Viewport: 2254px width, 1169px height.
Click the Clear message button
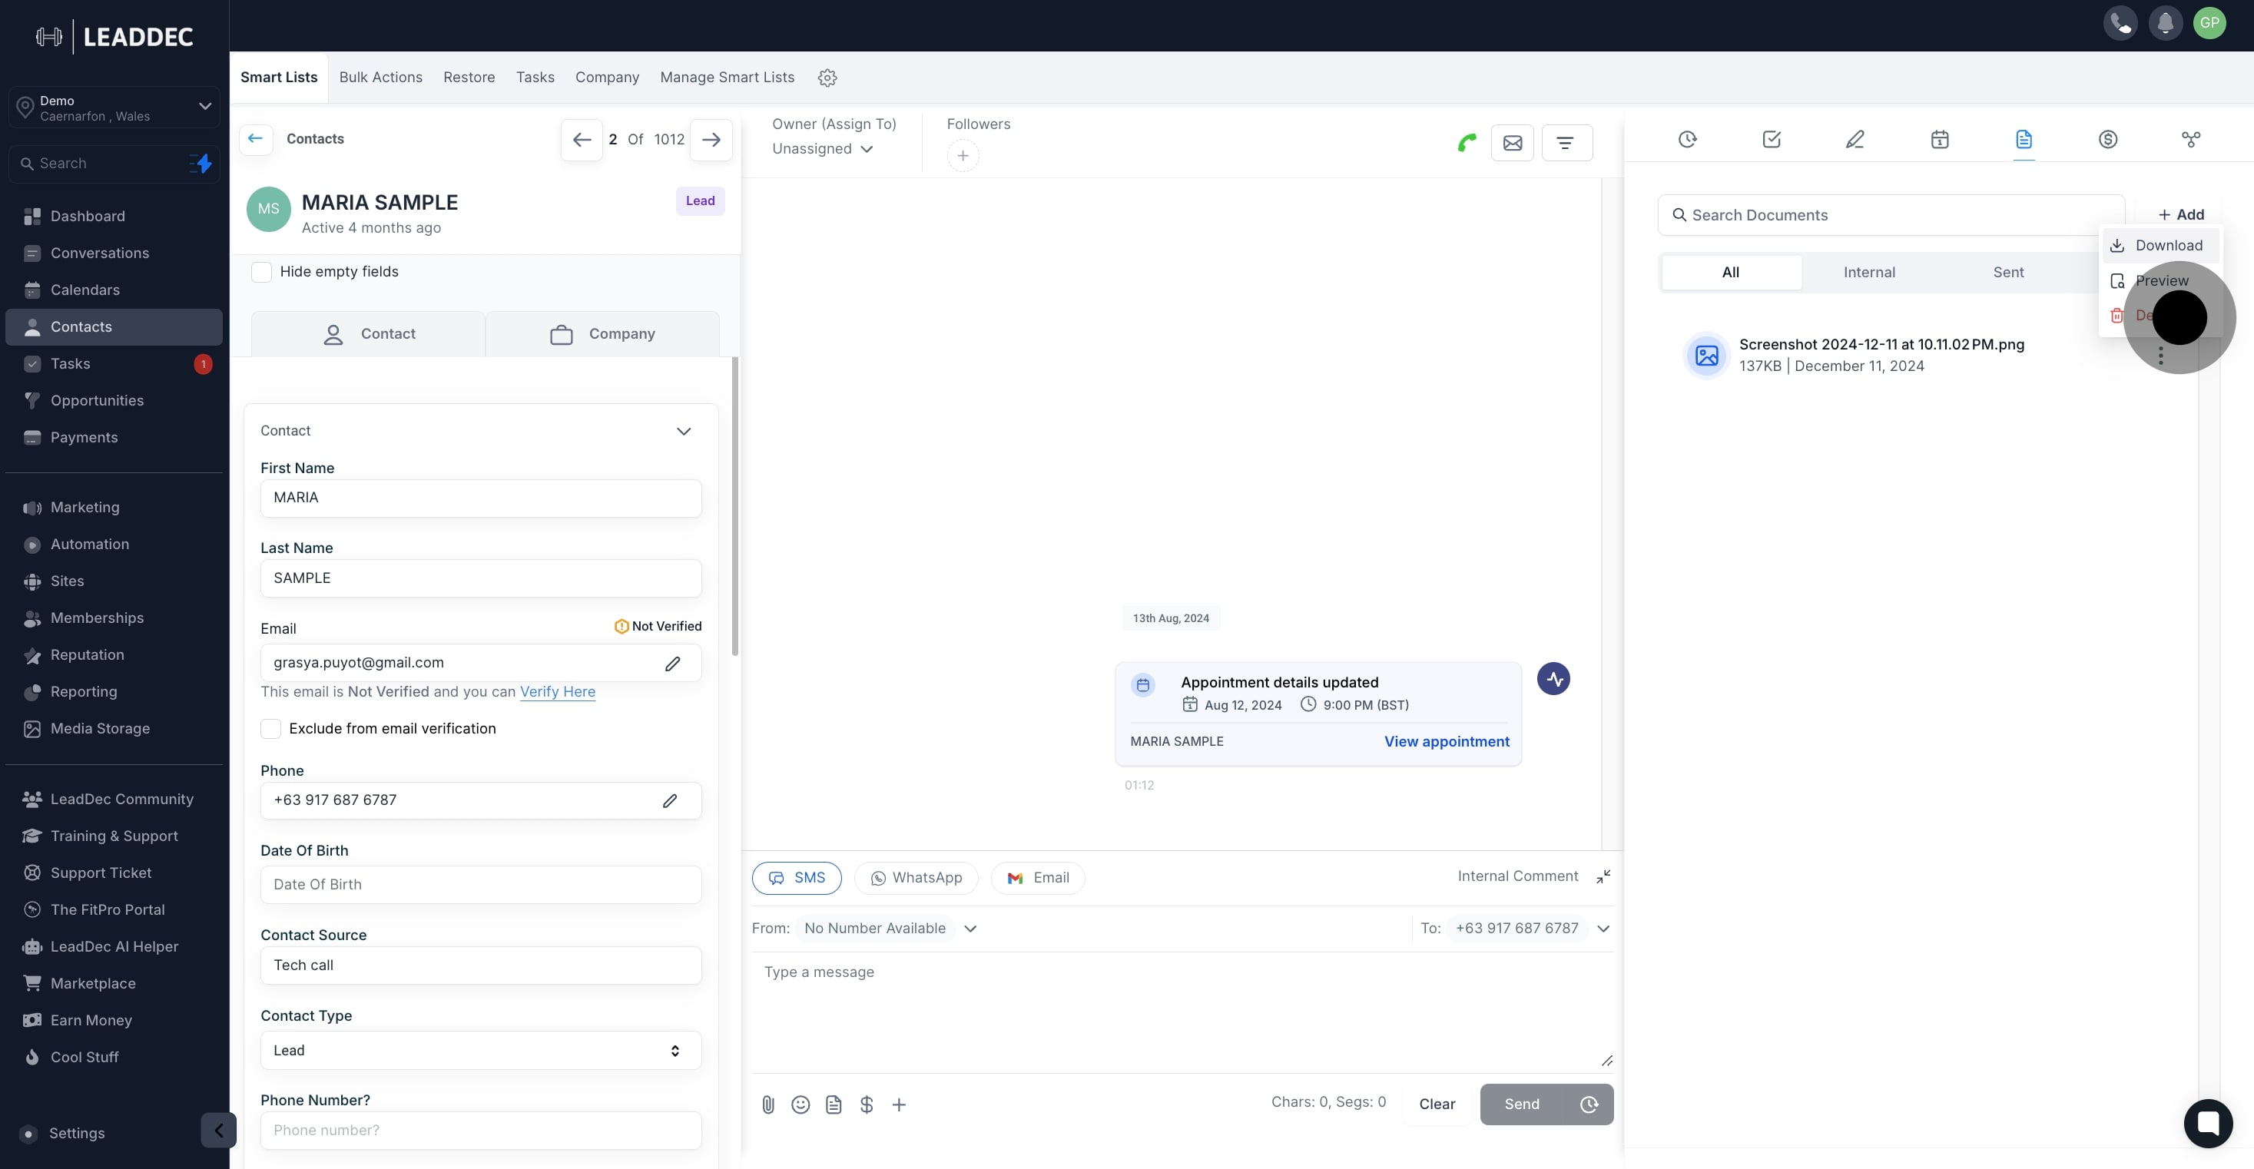point(1437,1104)
